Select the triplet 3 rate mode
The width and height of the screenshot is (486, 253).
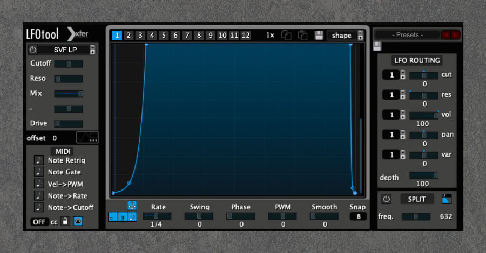pyautogui.click(x=123, y=216)
